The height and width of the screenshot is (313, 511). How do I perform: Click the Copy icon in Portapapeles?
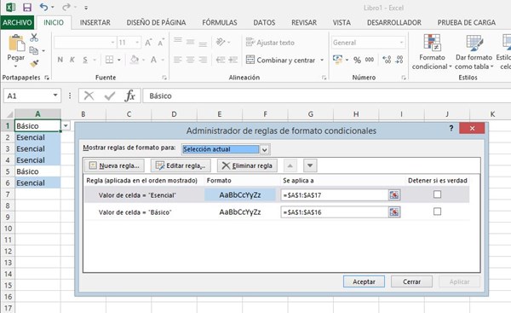point(33,50)
